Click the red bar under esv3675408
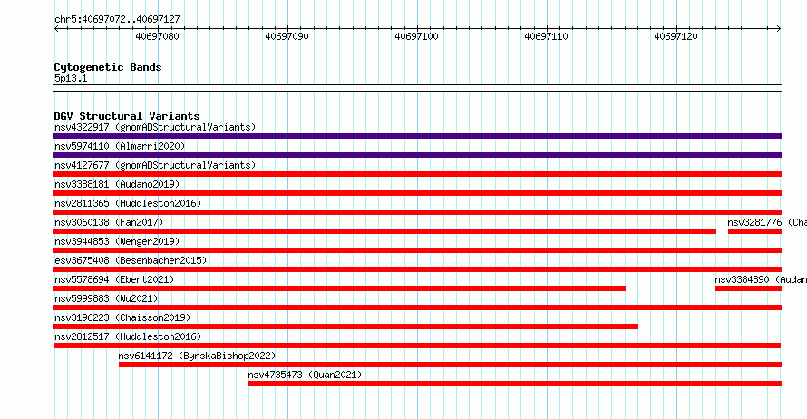 point(417,269)
